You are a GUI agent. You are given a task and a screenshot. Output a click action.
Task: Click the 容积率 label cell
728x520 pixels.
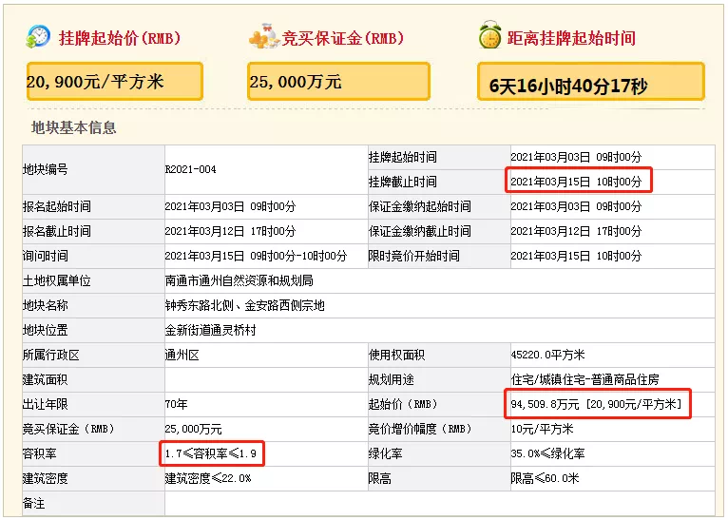point(93,453)
